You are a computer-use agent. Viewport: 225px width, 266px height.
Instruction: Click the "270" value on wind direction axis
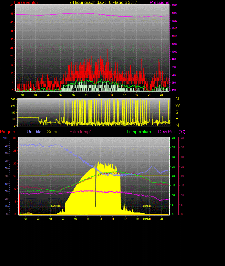click(x=13, y=106)
